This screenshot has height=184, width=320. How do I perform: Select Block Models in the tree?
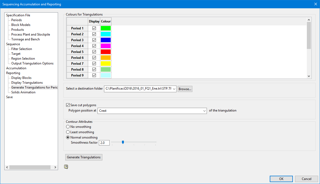pos(21,25)
